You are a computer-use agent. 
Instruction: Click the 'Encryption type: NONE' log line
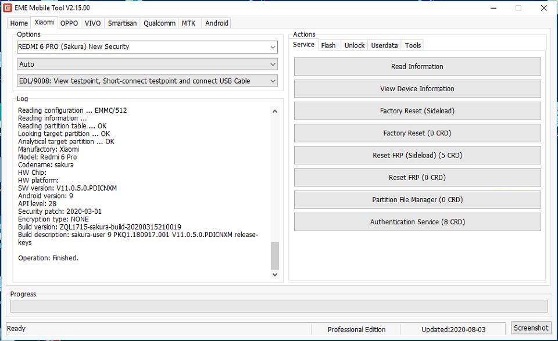tap(53, 220)
